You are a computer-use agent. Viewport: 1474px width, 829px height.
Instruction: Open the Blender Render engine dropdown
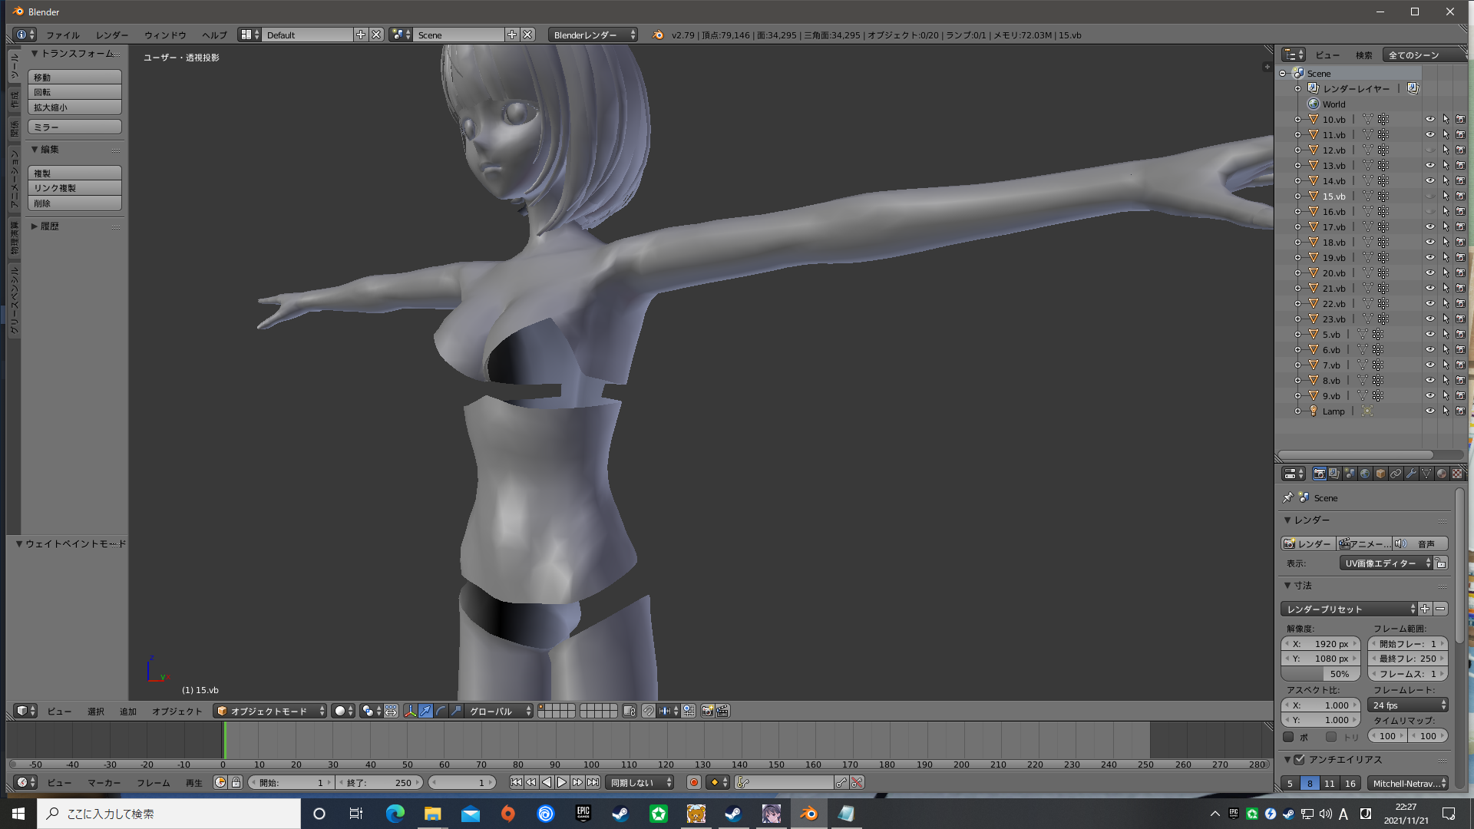593,35
